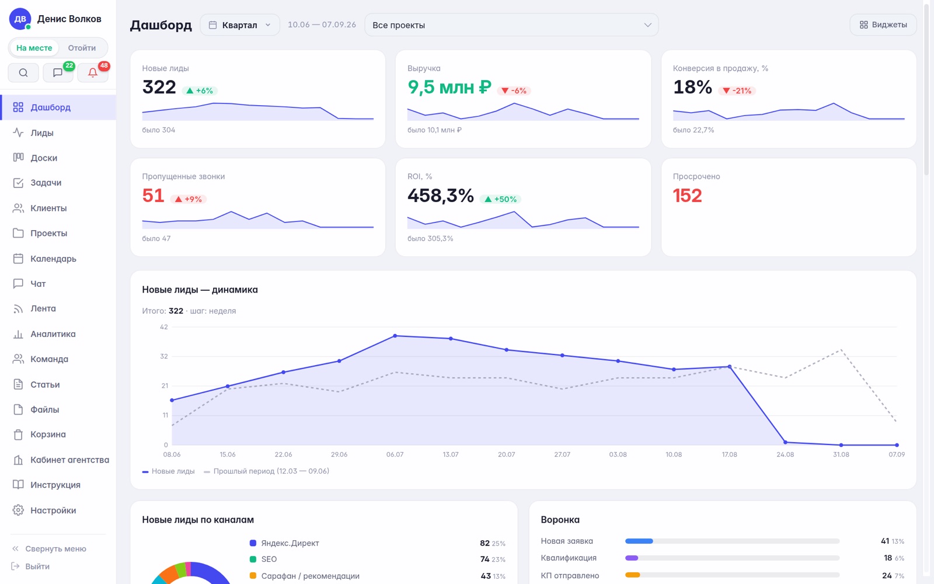The height and width of the screenshot is (584, 934).
Task: Open the notifications bell icon
Action: pyautogui.click(x=92, y=72)
